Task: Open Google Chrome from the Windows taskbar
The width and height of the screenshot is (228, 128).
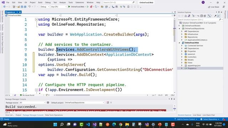Action: click(120, 124)
